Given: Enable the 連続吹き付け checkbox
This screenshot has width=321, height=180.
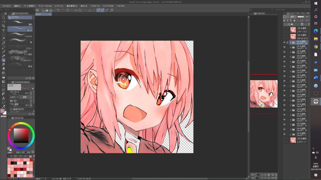Looking at the screenshot, I should (x=11, y=109).
